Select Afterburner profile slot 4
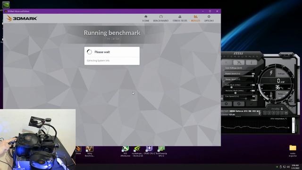Screen dimensions: 302x170 pyautogui.click(x=277, y=113)
